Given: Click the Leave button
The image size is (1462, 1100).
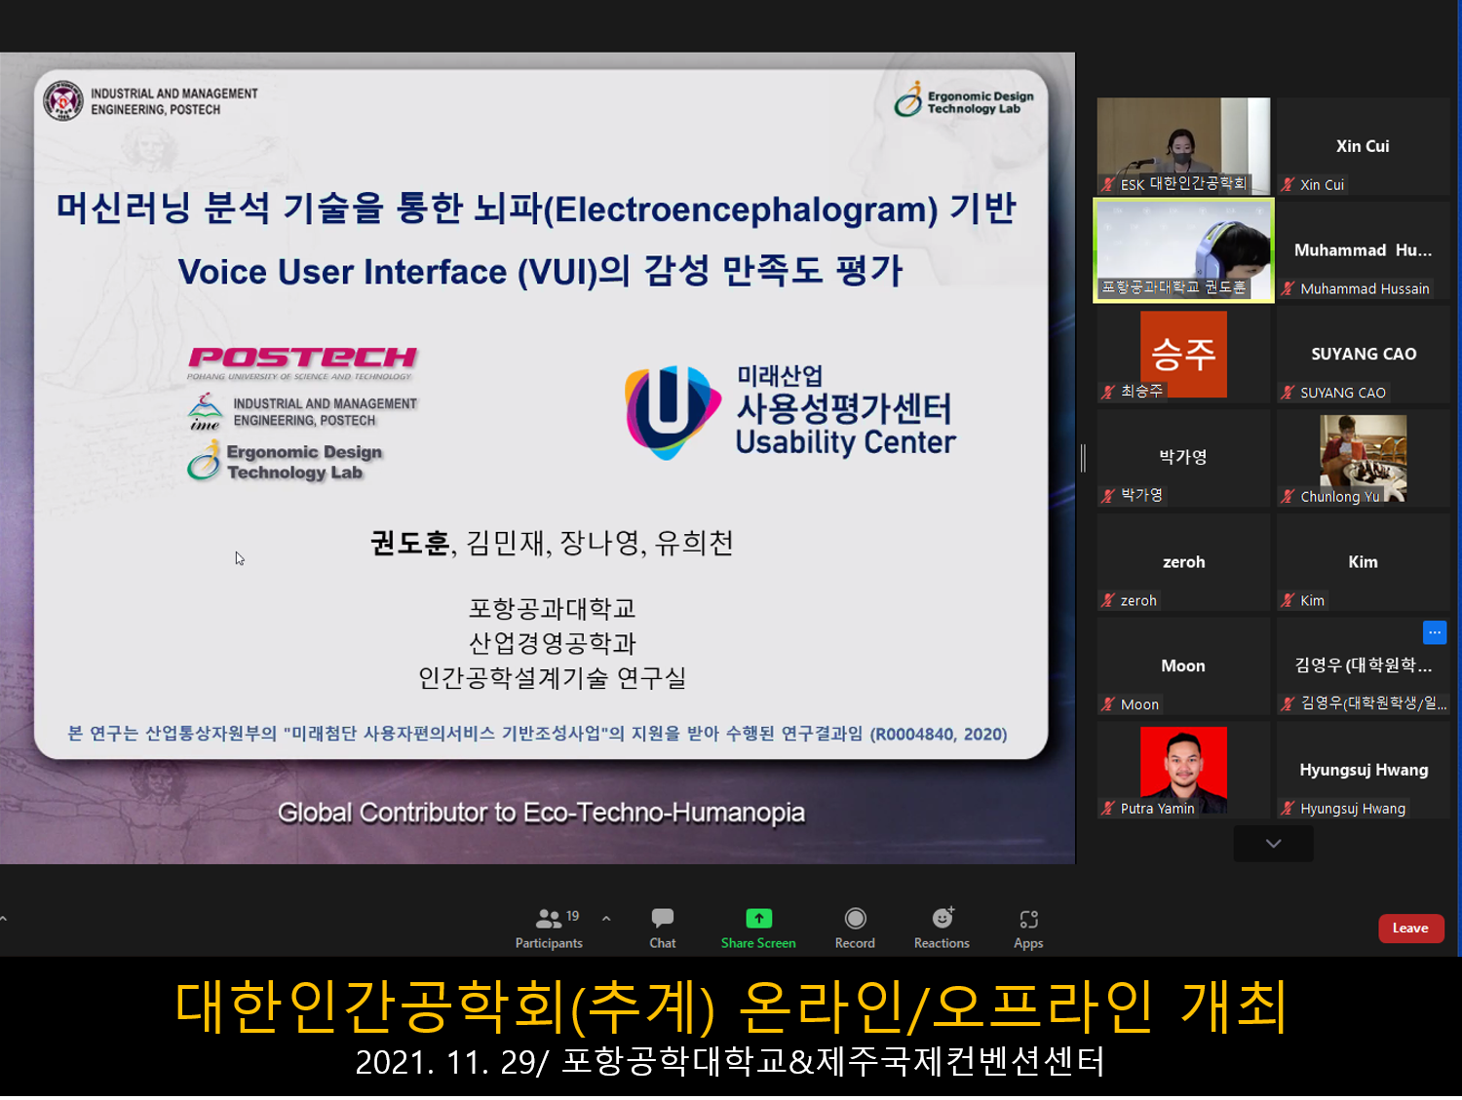Looking at the screenshot, I should point(1410,928).
